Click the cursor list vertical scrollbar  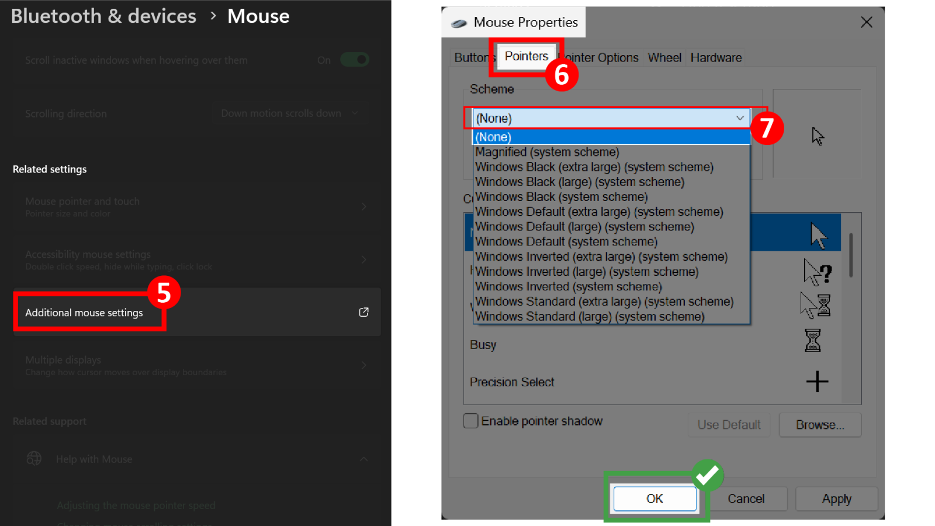tap(851, 255)
